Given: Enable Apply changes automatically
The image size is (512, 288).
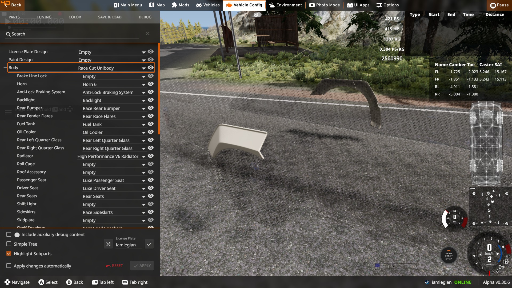Looking at the screenshot, I should click(9, 266).
